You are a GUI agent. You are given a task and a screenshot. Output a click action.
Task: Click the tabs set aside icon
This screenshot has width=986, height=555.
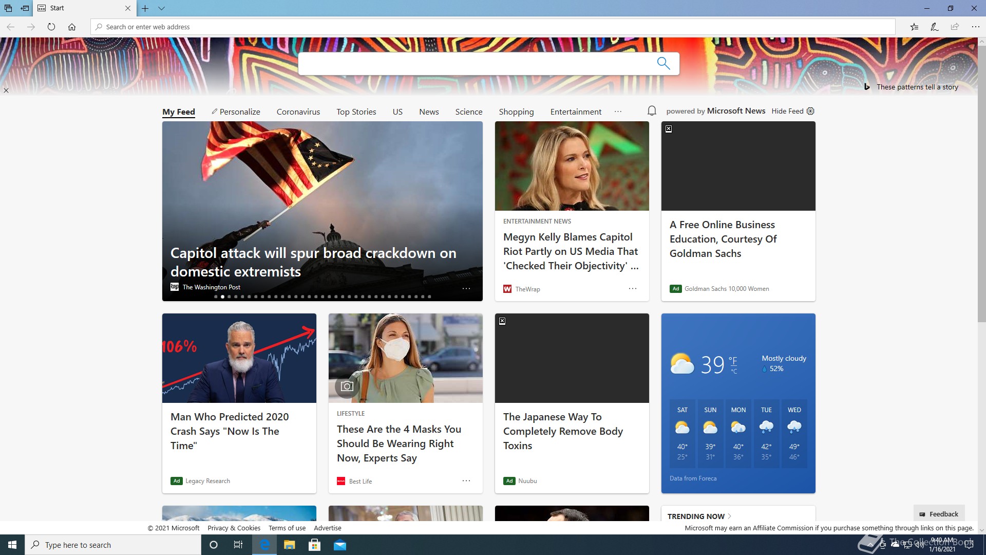[x=8, y=8]
